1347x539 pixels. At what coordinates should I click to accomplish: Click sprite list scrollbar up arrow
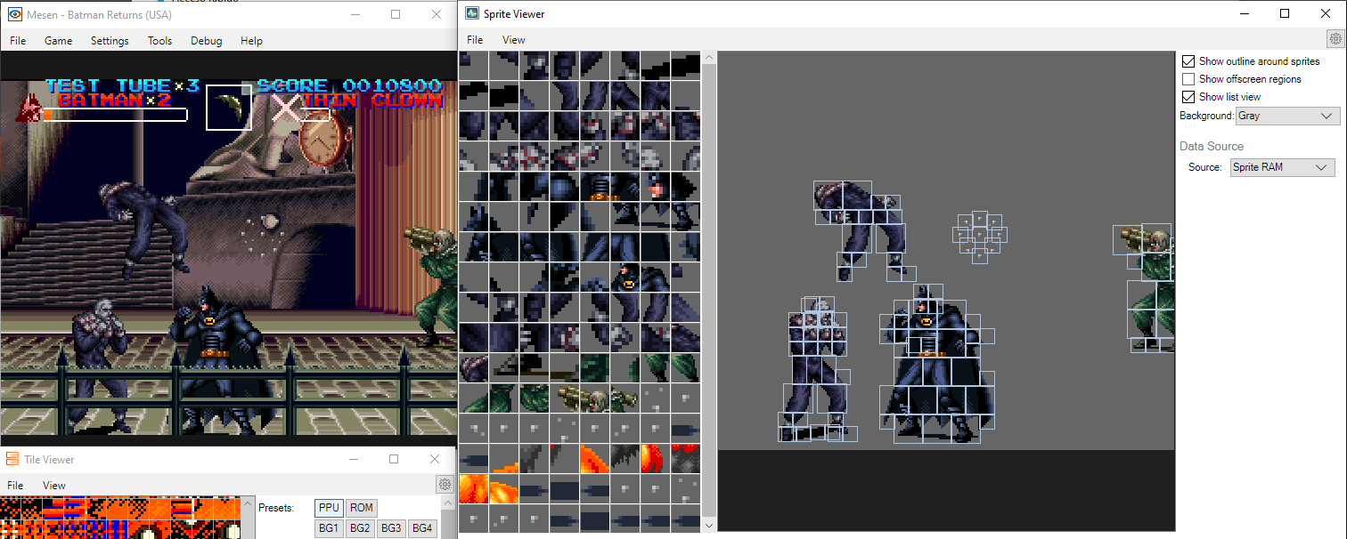(709, 58)
